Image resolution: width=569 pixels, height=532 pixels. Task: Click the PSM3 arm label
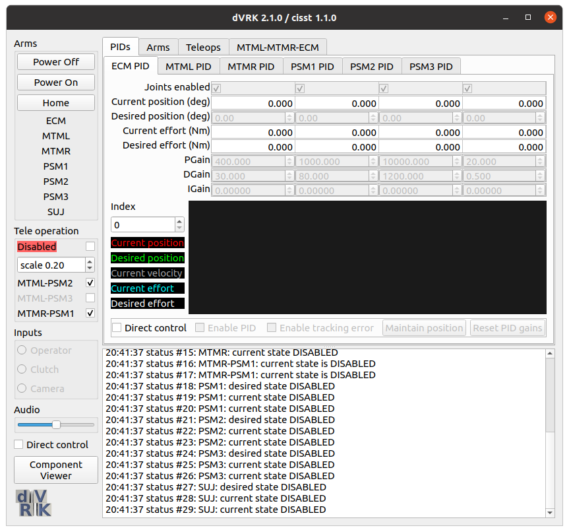pos(56,197)
